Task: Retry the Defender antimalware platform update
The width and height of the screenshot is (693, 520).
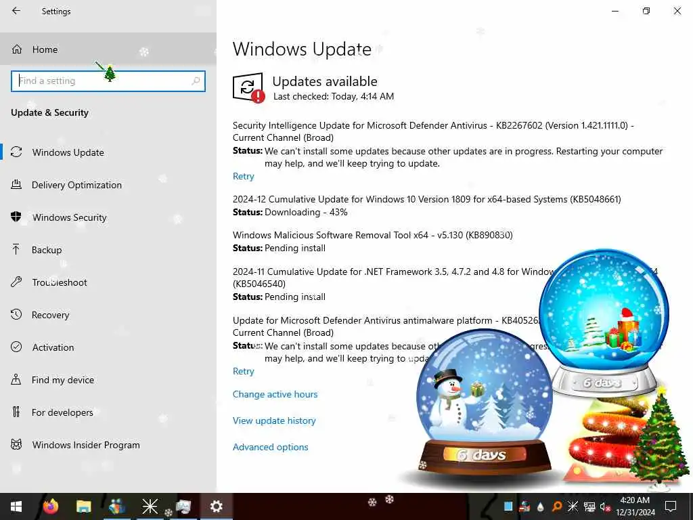Action: (x=243, y=372)
